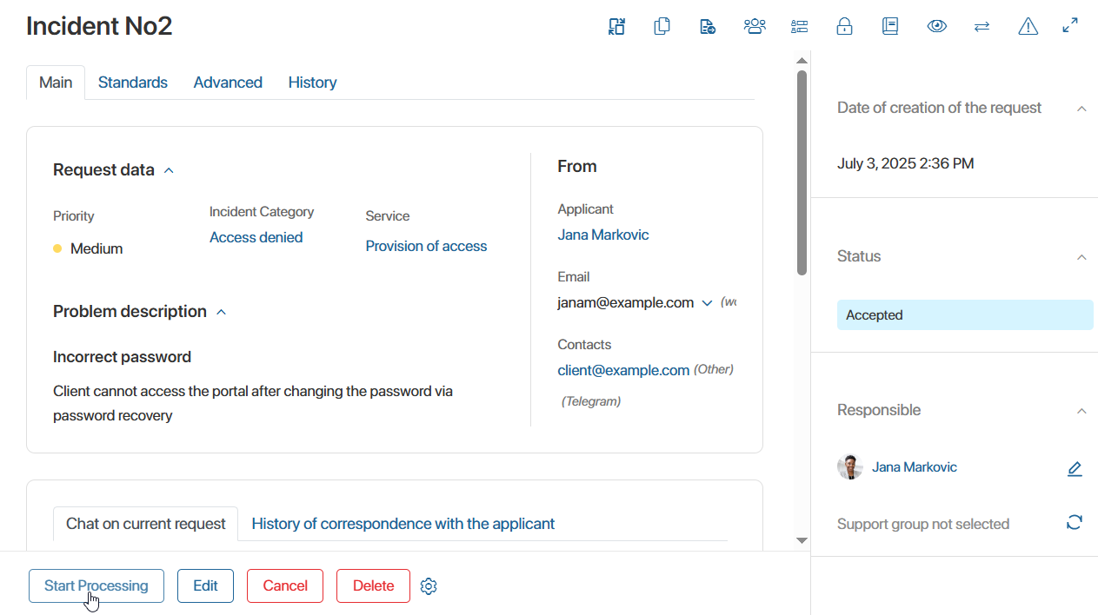Click the Edit button
Viewport: 1098px width, 615px height.
(205, 586)
